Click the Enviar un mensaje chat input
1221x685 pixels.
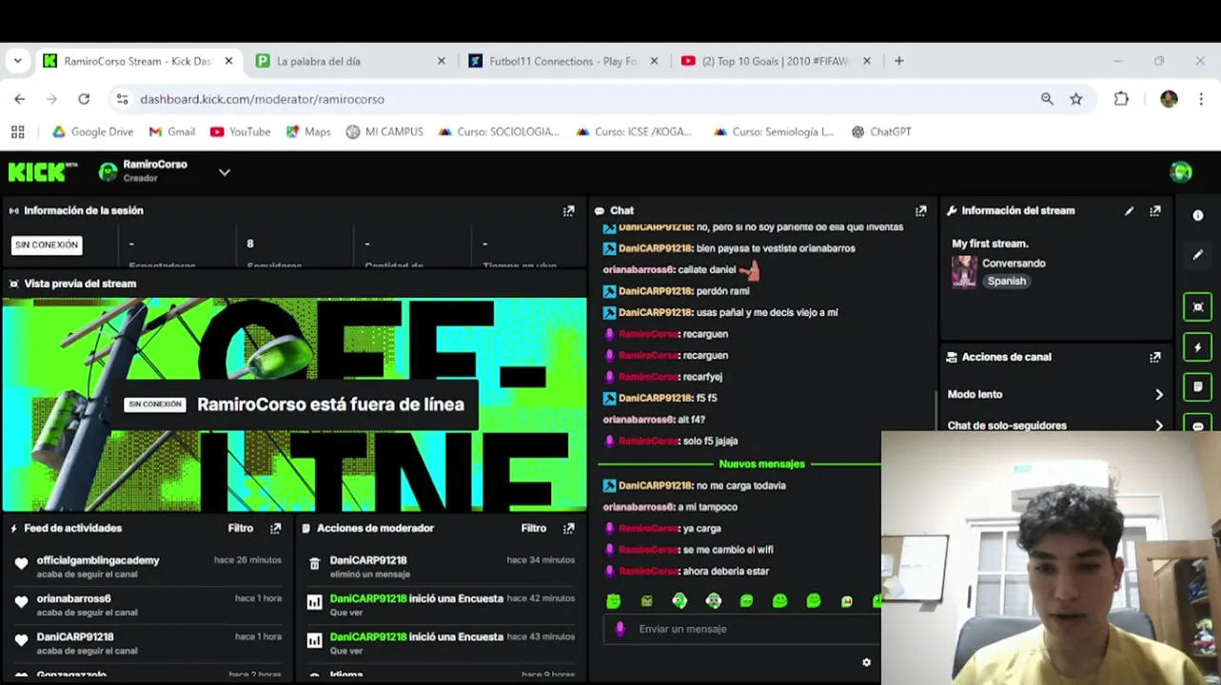point(742,629)
